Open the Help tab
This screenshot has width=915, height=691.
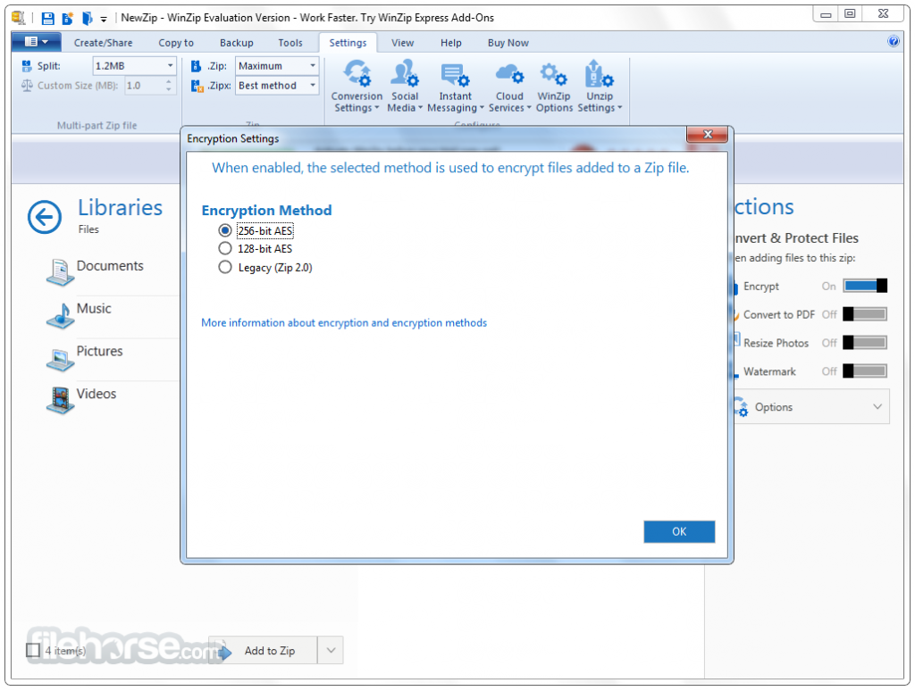pos(450,43)
